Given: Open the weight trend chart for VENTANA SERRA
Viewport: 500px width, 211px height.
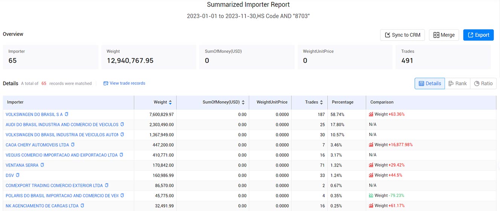Looking at the screenshot, I should (371, 165).
